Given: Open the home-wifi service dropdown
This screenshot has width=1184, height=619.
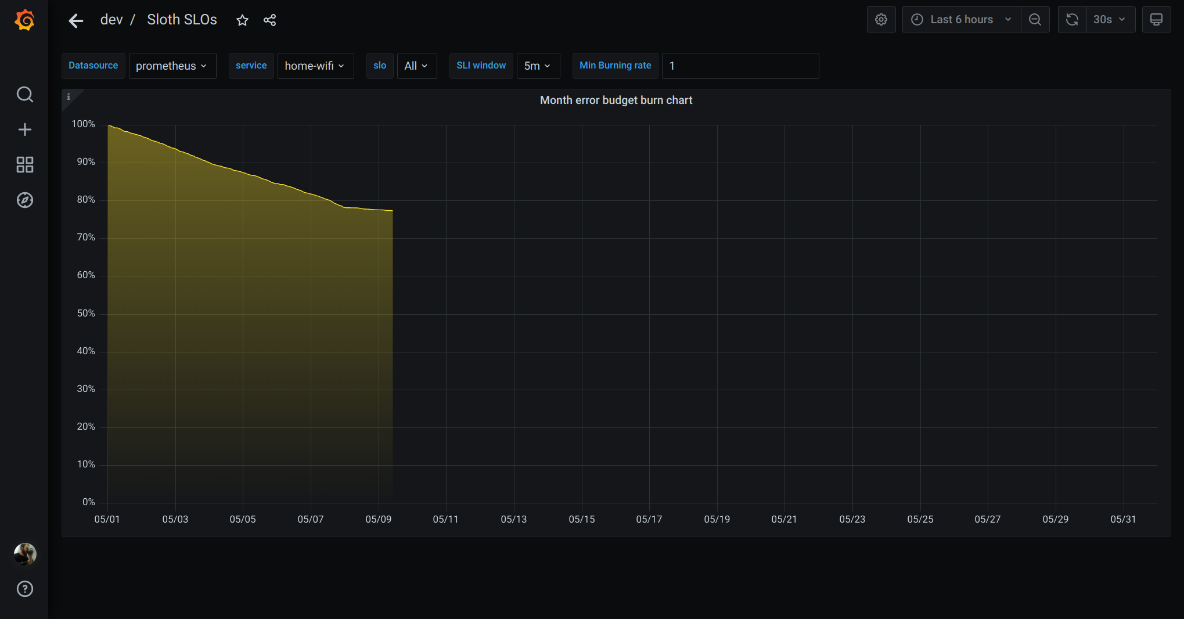Looking at the screenshot, I should 315,66.
